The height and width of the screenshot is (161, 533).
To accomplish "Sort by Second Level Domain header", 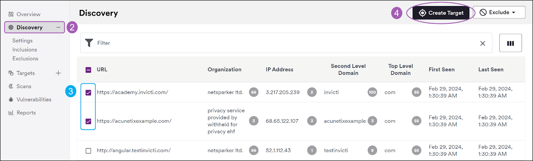I will point(348,70).
